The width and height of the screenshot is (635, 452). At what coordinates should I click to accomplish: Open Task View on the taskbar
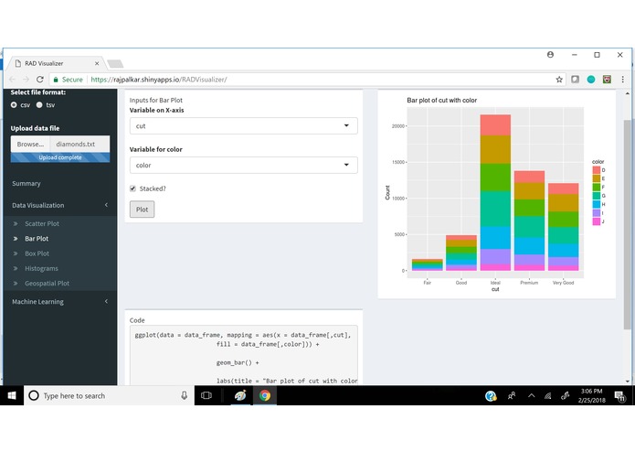(206, 395)
